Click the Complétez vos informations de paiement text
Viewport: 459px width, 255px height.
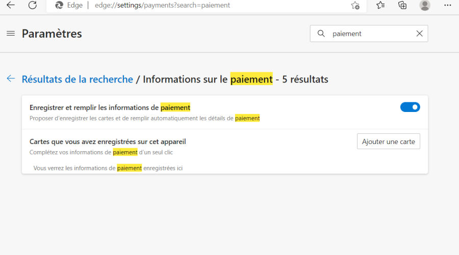point(101,152)
